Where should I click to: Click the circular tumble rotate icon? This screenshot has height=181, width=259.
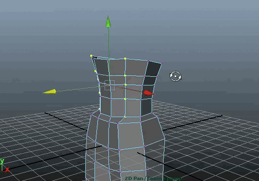[x=176, y=76]
